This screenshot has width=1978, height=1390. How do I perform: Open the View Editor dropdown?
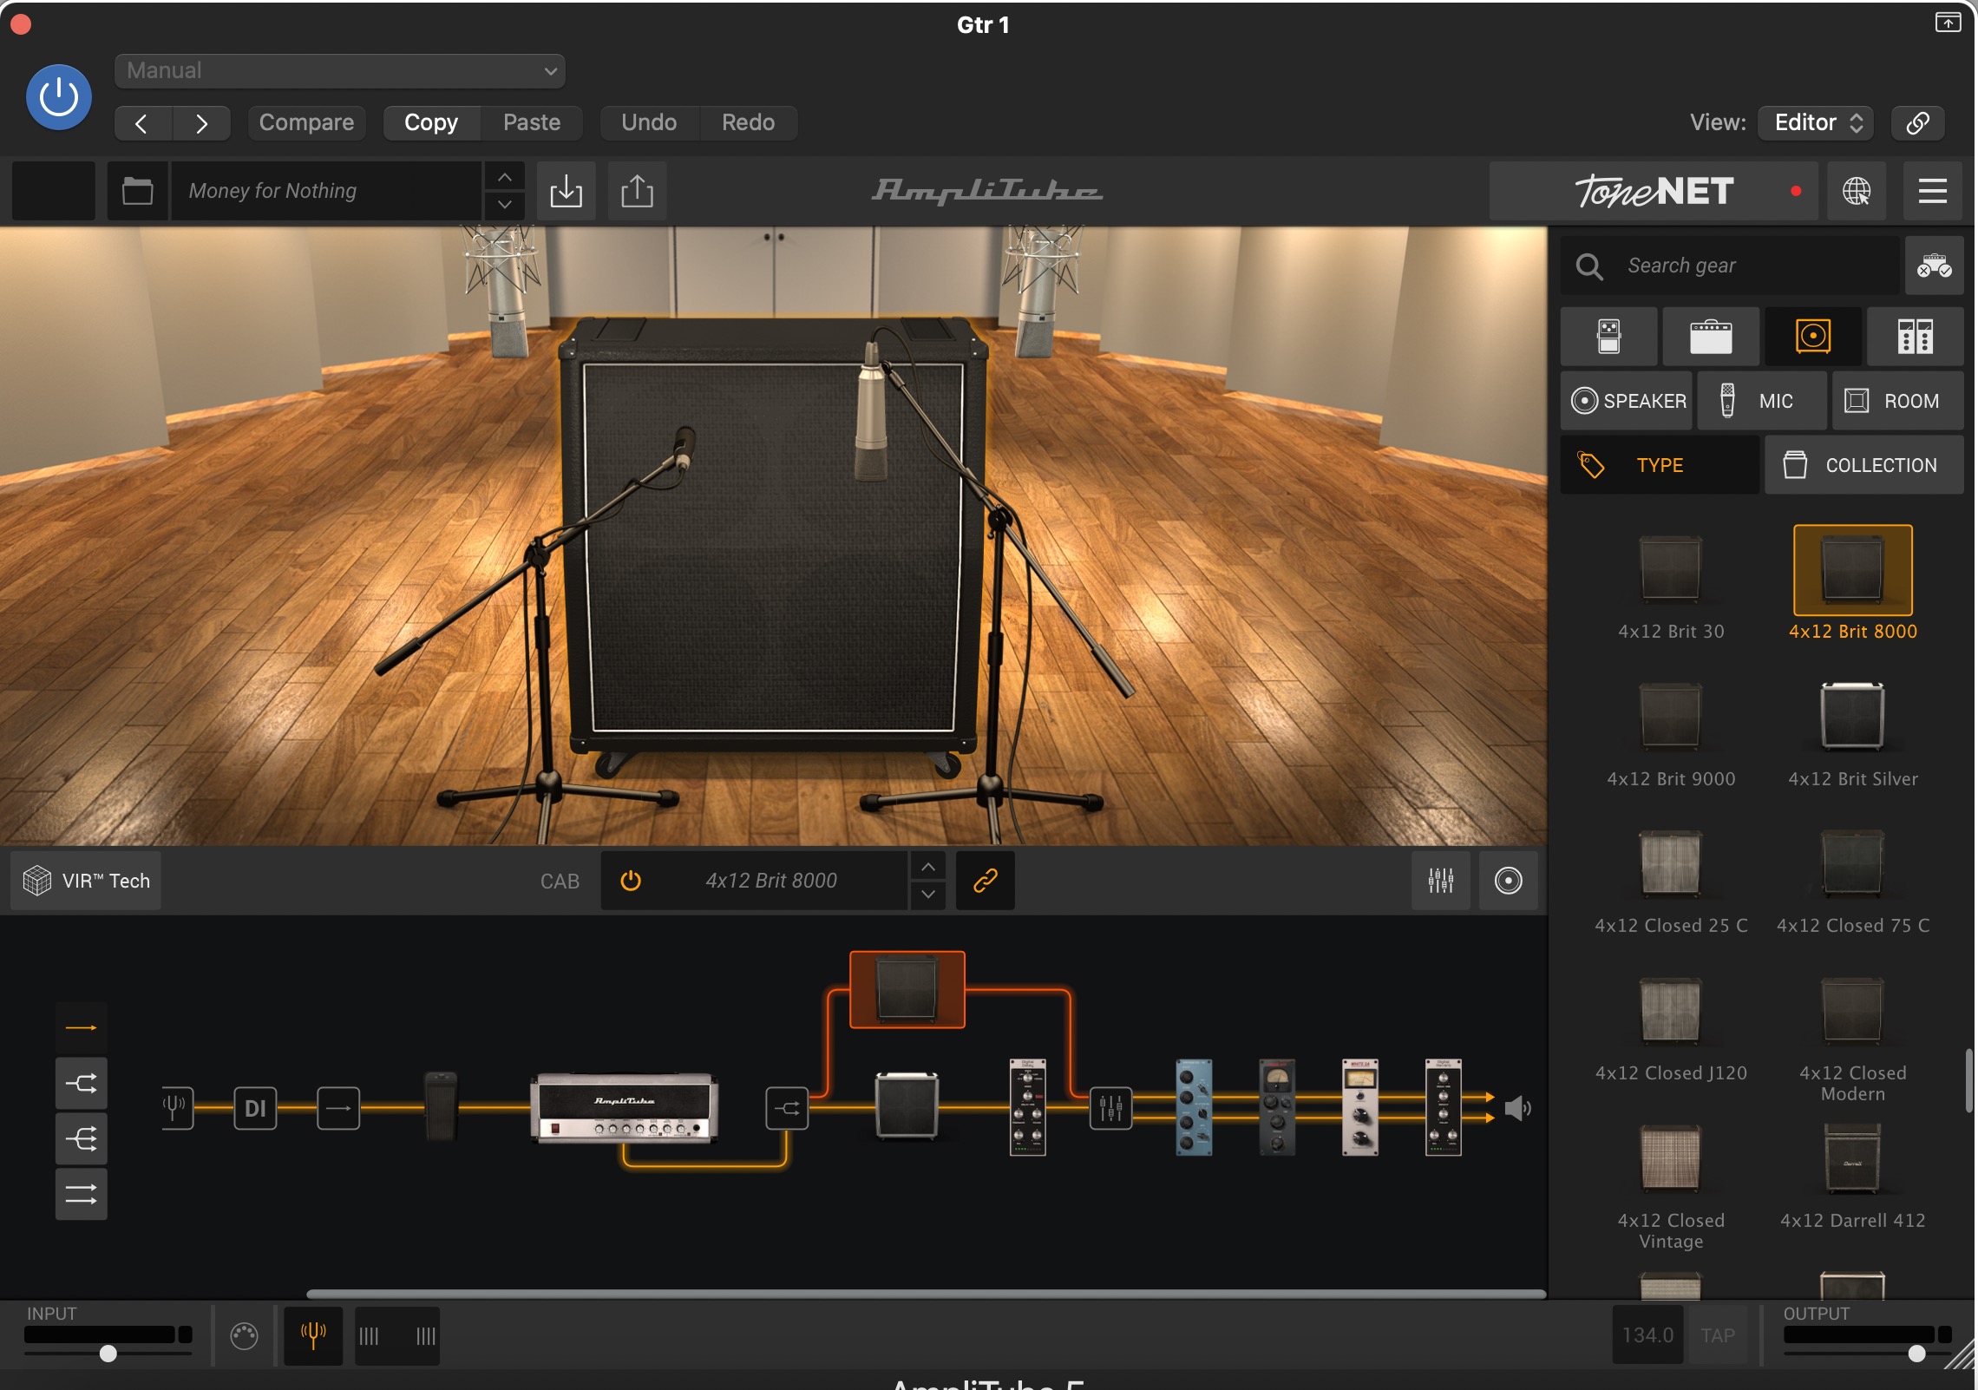tap(1816, 122)
